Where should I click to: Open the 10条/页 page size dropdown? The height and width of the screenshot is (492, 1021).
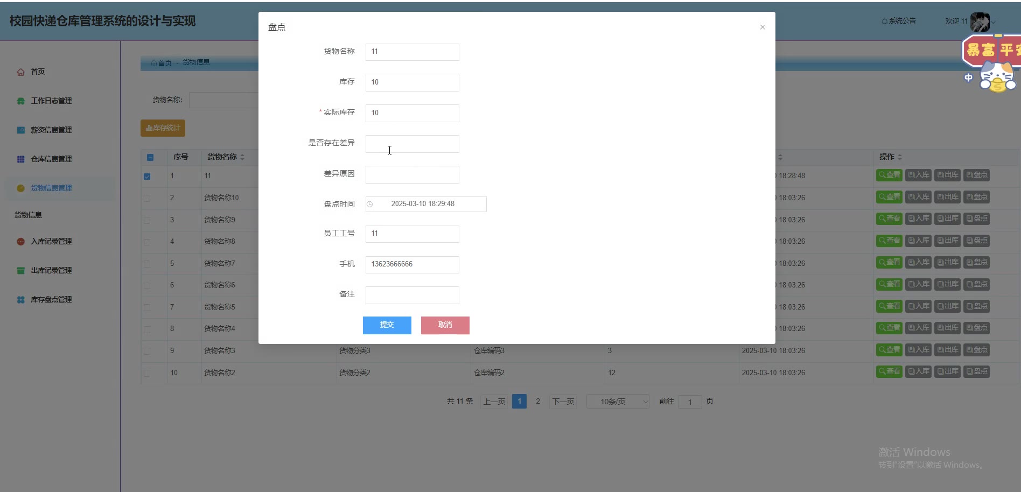[618, 402]
